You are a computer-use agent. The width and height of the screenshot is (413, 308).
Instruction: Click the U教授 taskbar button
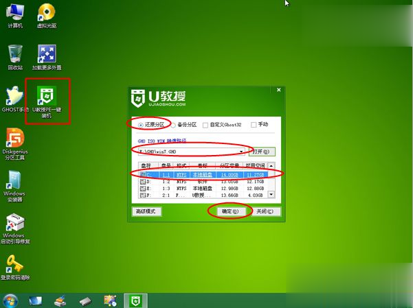[135, 301]
